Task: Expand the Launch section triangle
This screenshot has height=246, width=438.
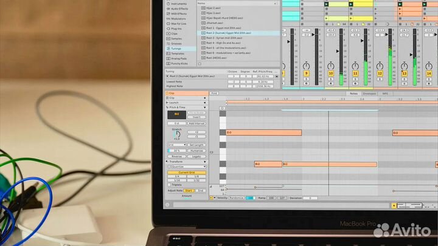Action: point(205,103)
